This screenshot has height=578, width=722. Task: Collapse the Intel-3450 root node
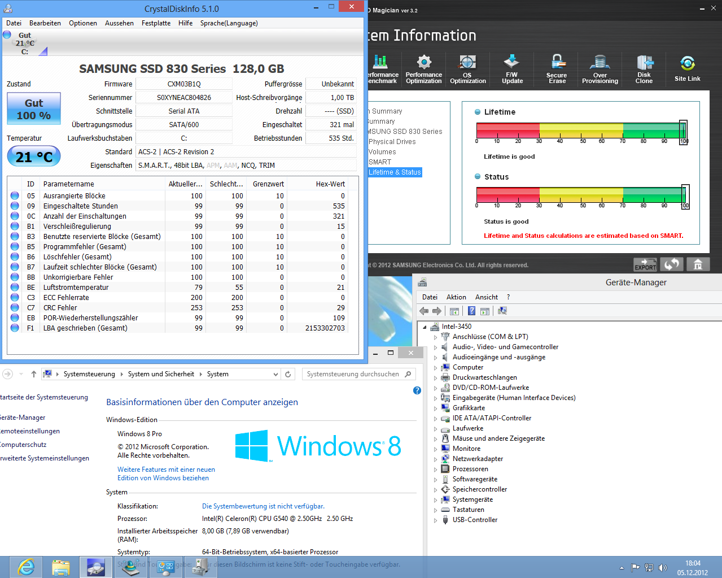[x=425, y=327]
